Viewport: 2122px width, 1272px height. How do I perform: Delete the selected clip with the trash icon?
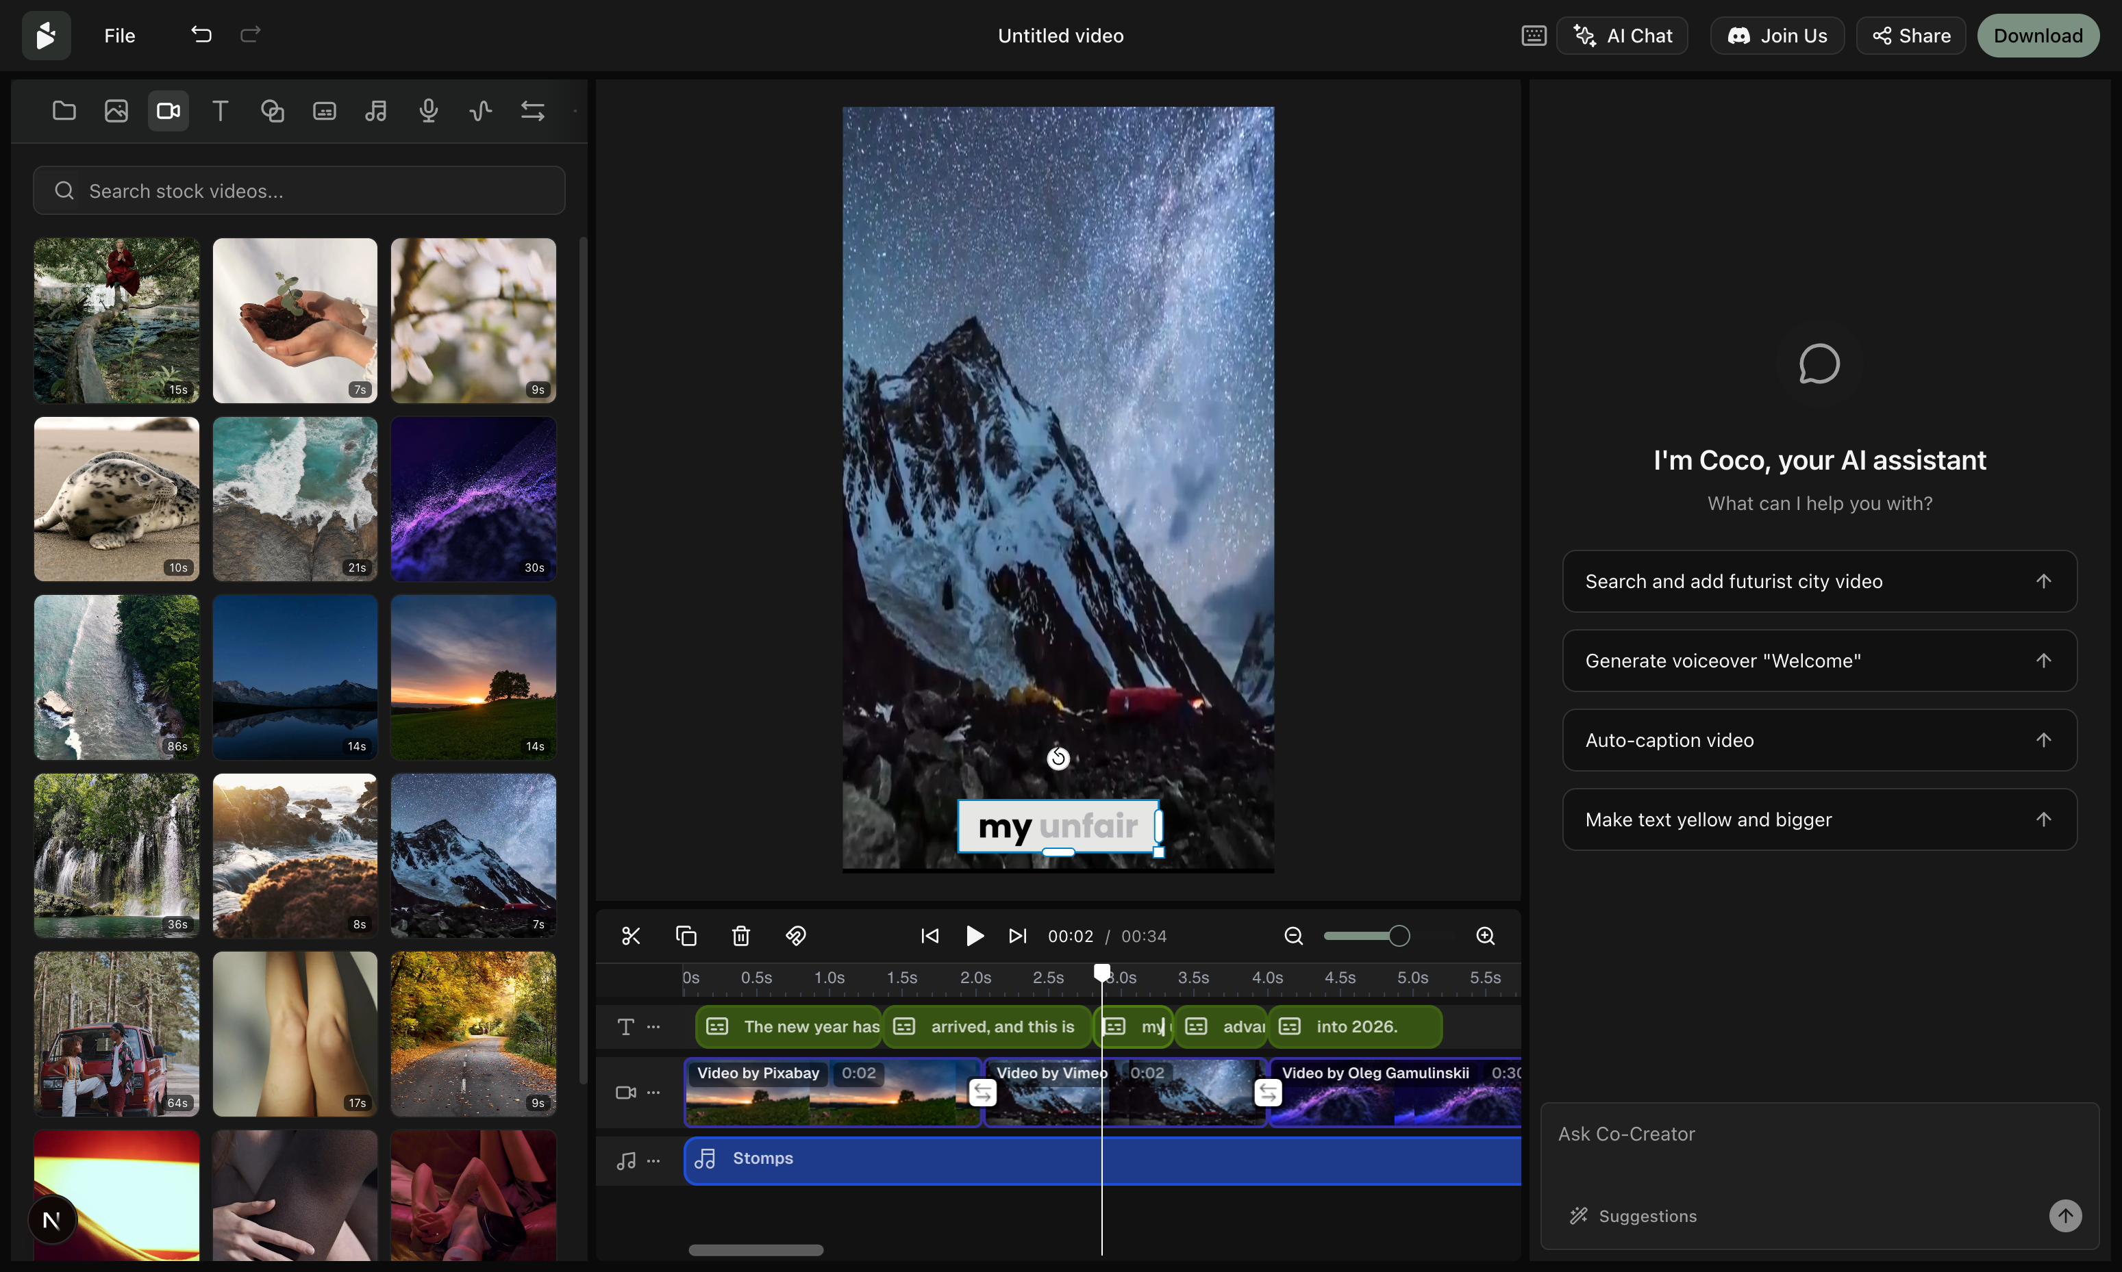pos(740,935)
